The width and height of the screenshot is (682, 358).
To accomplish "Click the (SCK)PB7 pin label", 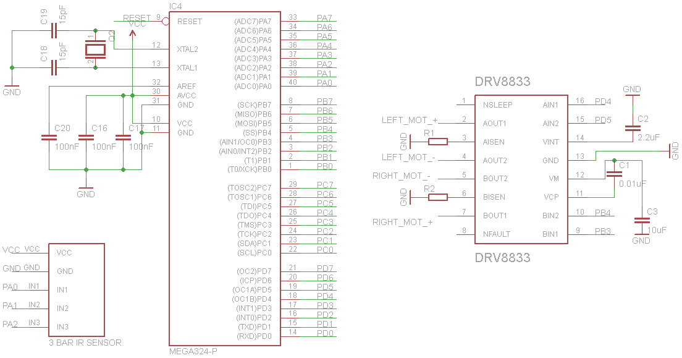I will coord(255,105).
